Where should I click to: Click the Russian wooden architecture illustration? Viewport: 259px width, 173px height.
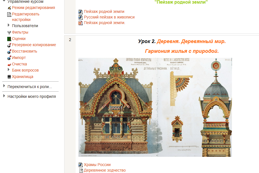coord(155,107)
